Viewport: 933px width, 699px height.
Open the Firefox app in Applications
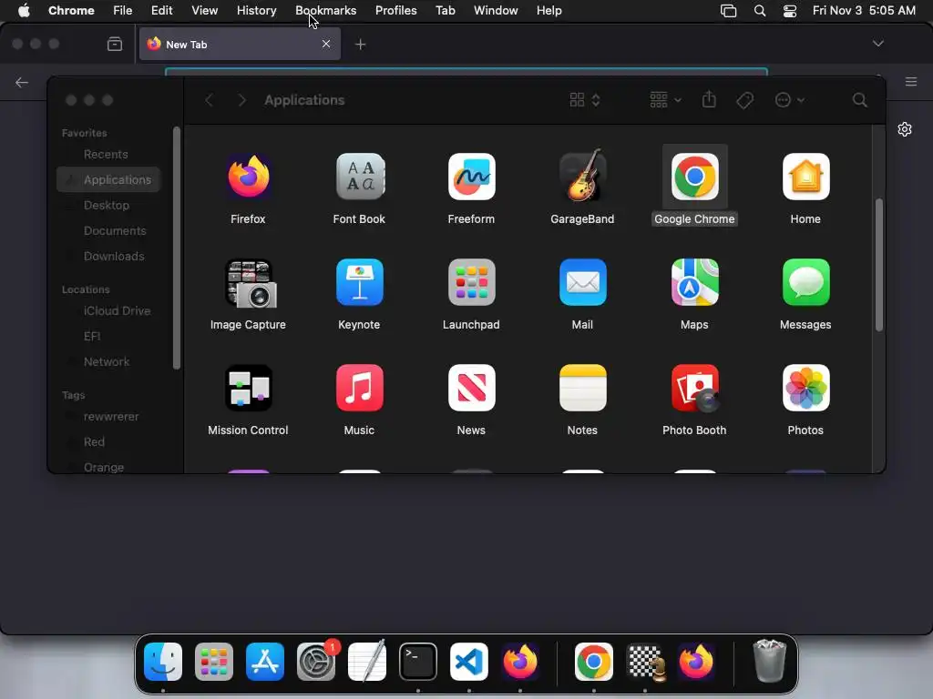coord(248,177)
